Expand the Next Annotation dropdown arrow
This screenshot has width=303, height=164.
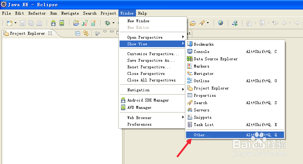pyautogui.click(x=255, y=23)
